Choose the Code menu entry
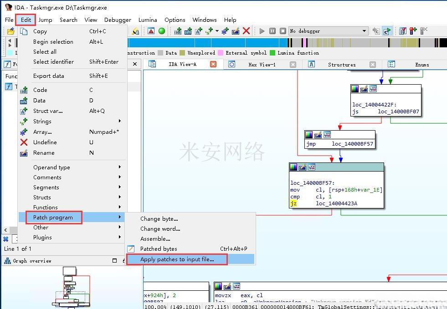This screenshot has height=309, width=447. 73,90
